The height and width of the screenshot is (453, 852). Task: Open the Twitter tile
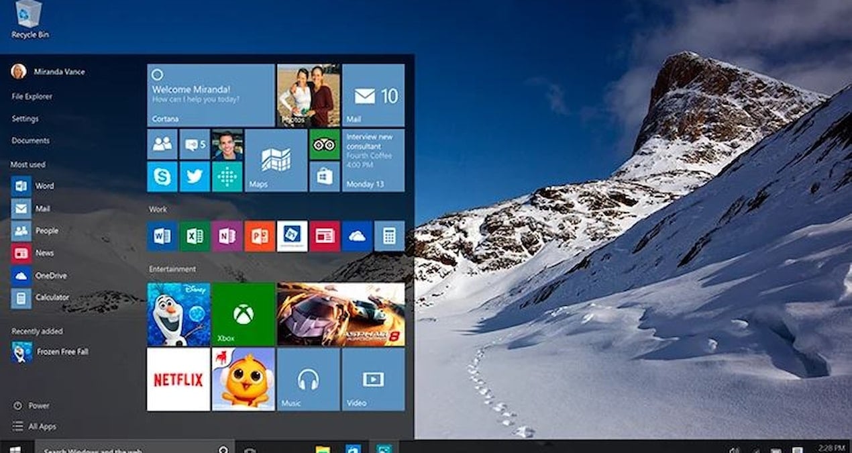(195, 177)
